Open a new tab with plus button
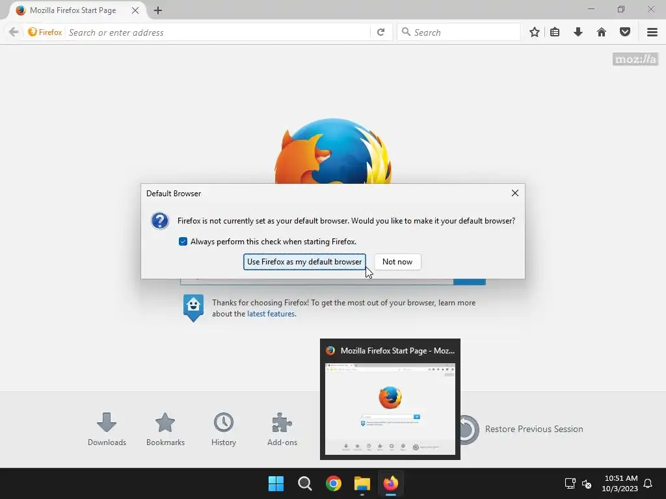This screenshot has height=499, width=666. 158,10
